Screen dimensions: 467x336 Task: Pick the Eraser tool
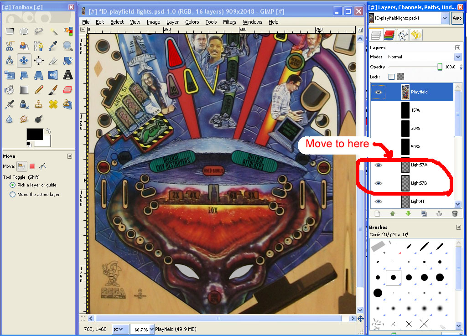pyautogui.click(x=67, y=89)
